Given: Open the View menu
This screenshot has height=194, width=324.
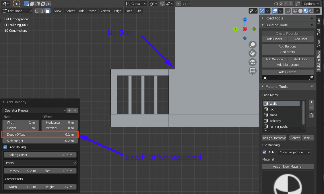Looking at the screenshot, I should pos(58,11).
